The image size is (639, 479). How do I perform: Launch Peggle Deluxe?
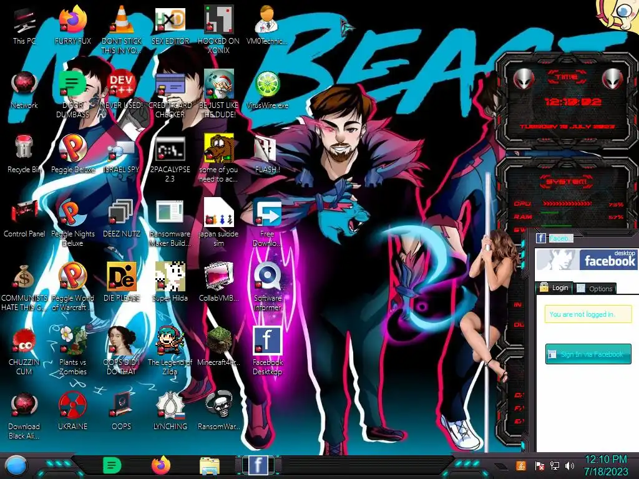(x=72, y=155)
